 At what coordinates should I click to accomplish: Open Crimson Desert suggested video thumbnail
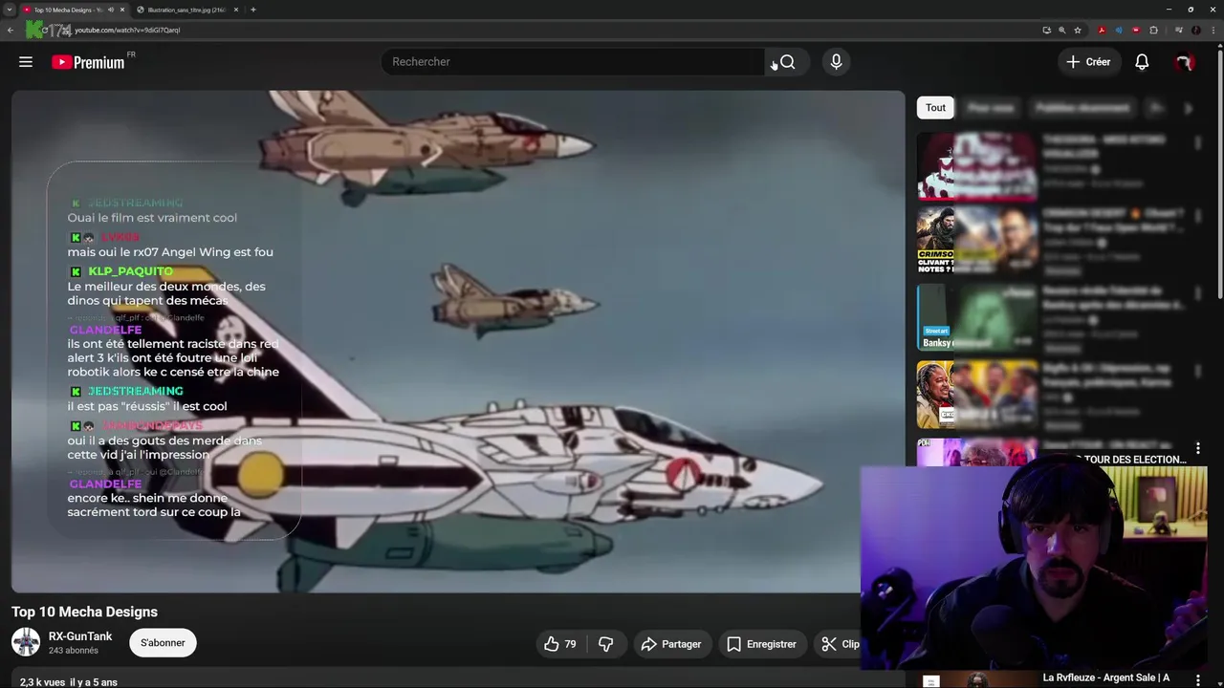[977, 241]
